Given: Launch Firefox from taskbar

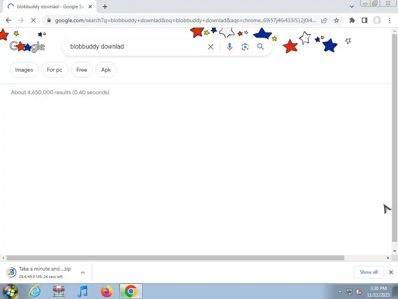Looking at the screenshot, I should point(106,291).
